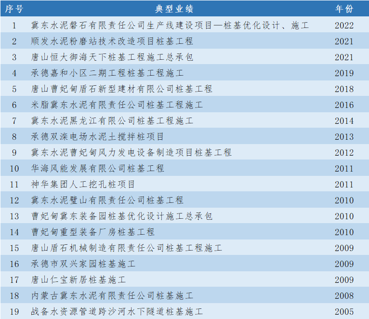This screenshot has height=319, width=369.
Task: Click serial number 8 cell
Action: pos(14,136)
